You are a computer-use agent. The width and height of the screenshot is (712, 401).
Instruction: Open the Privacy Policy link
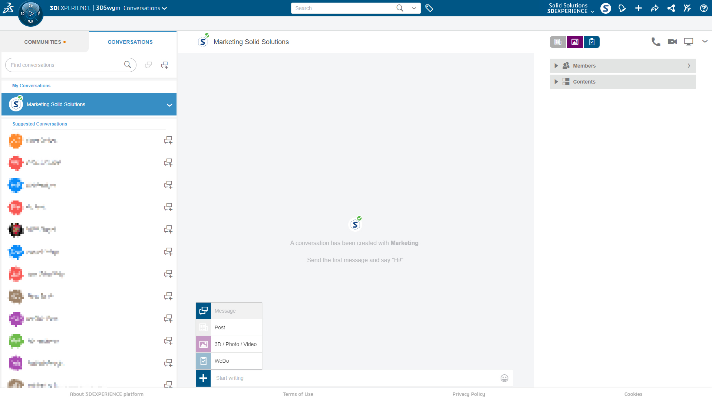click(468, 394)
